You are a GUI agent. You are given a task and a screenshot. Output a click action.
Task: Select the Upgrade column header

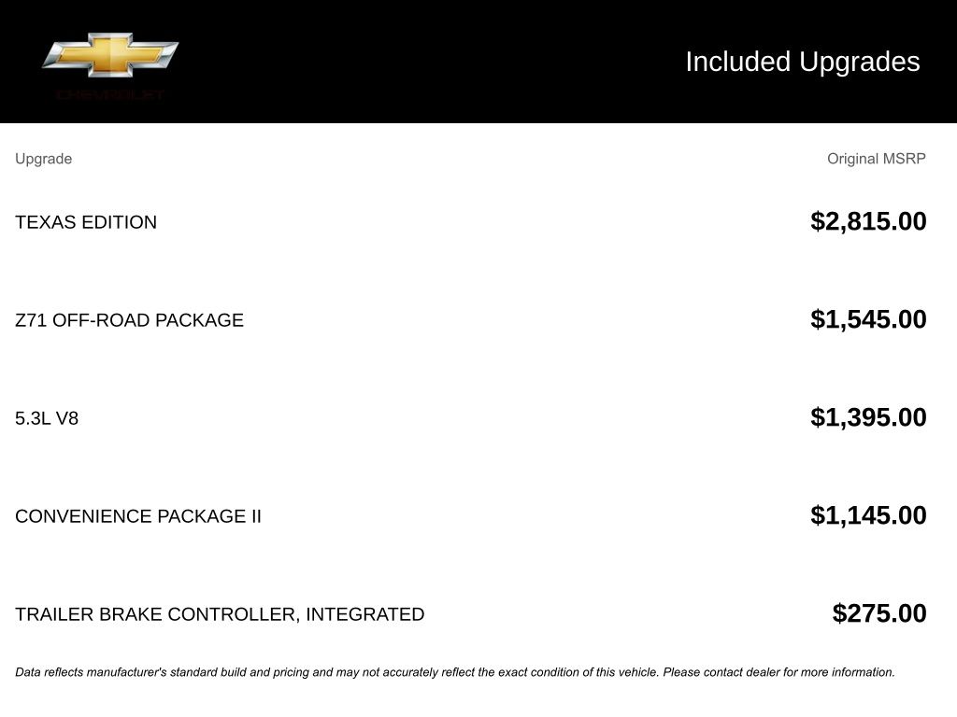coord(43,159)
